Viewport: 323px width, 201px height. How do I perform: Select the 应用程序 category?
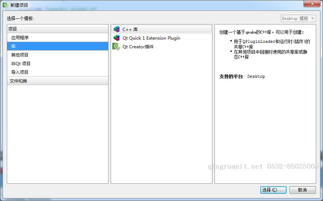[x=58, y=38]
